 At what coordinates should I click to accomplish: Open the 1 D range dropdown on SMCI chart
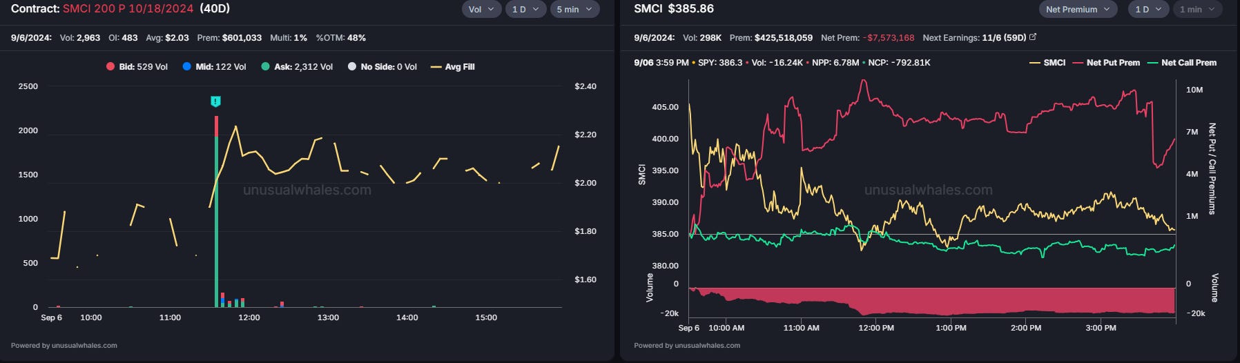(x=1149, y=10)
